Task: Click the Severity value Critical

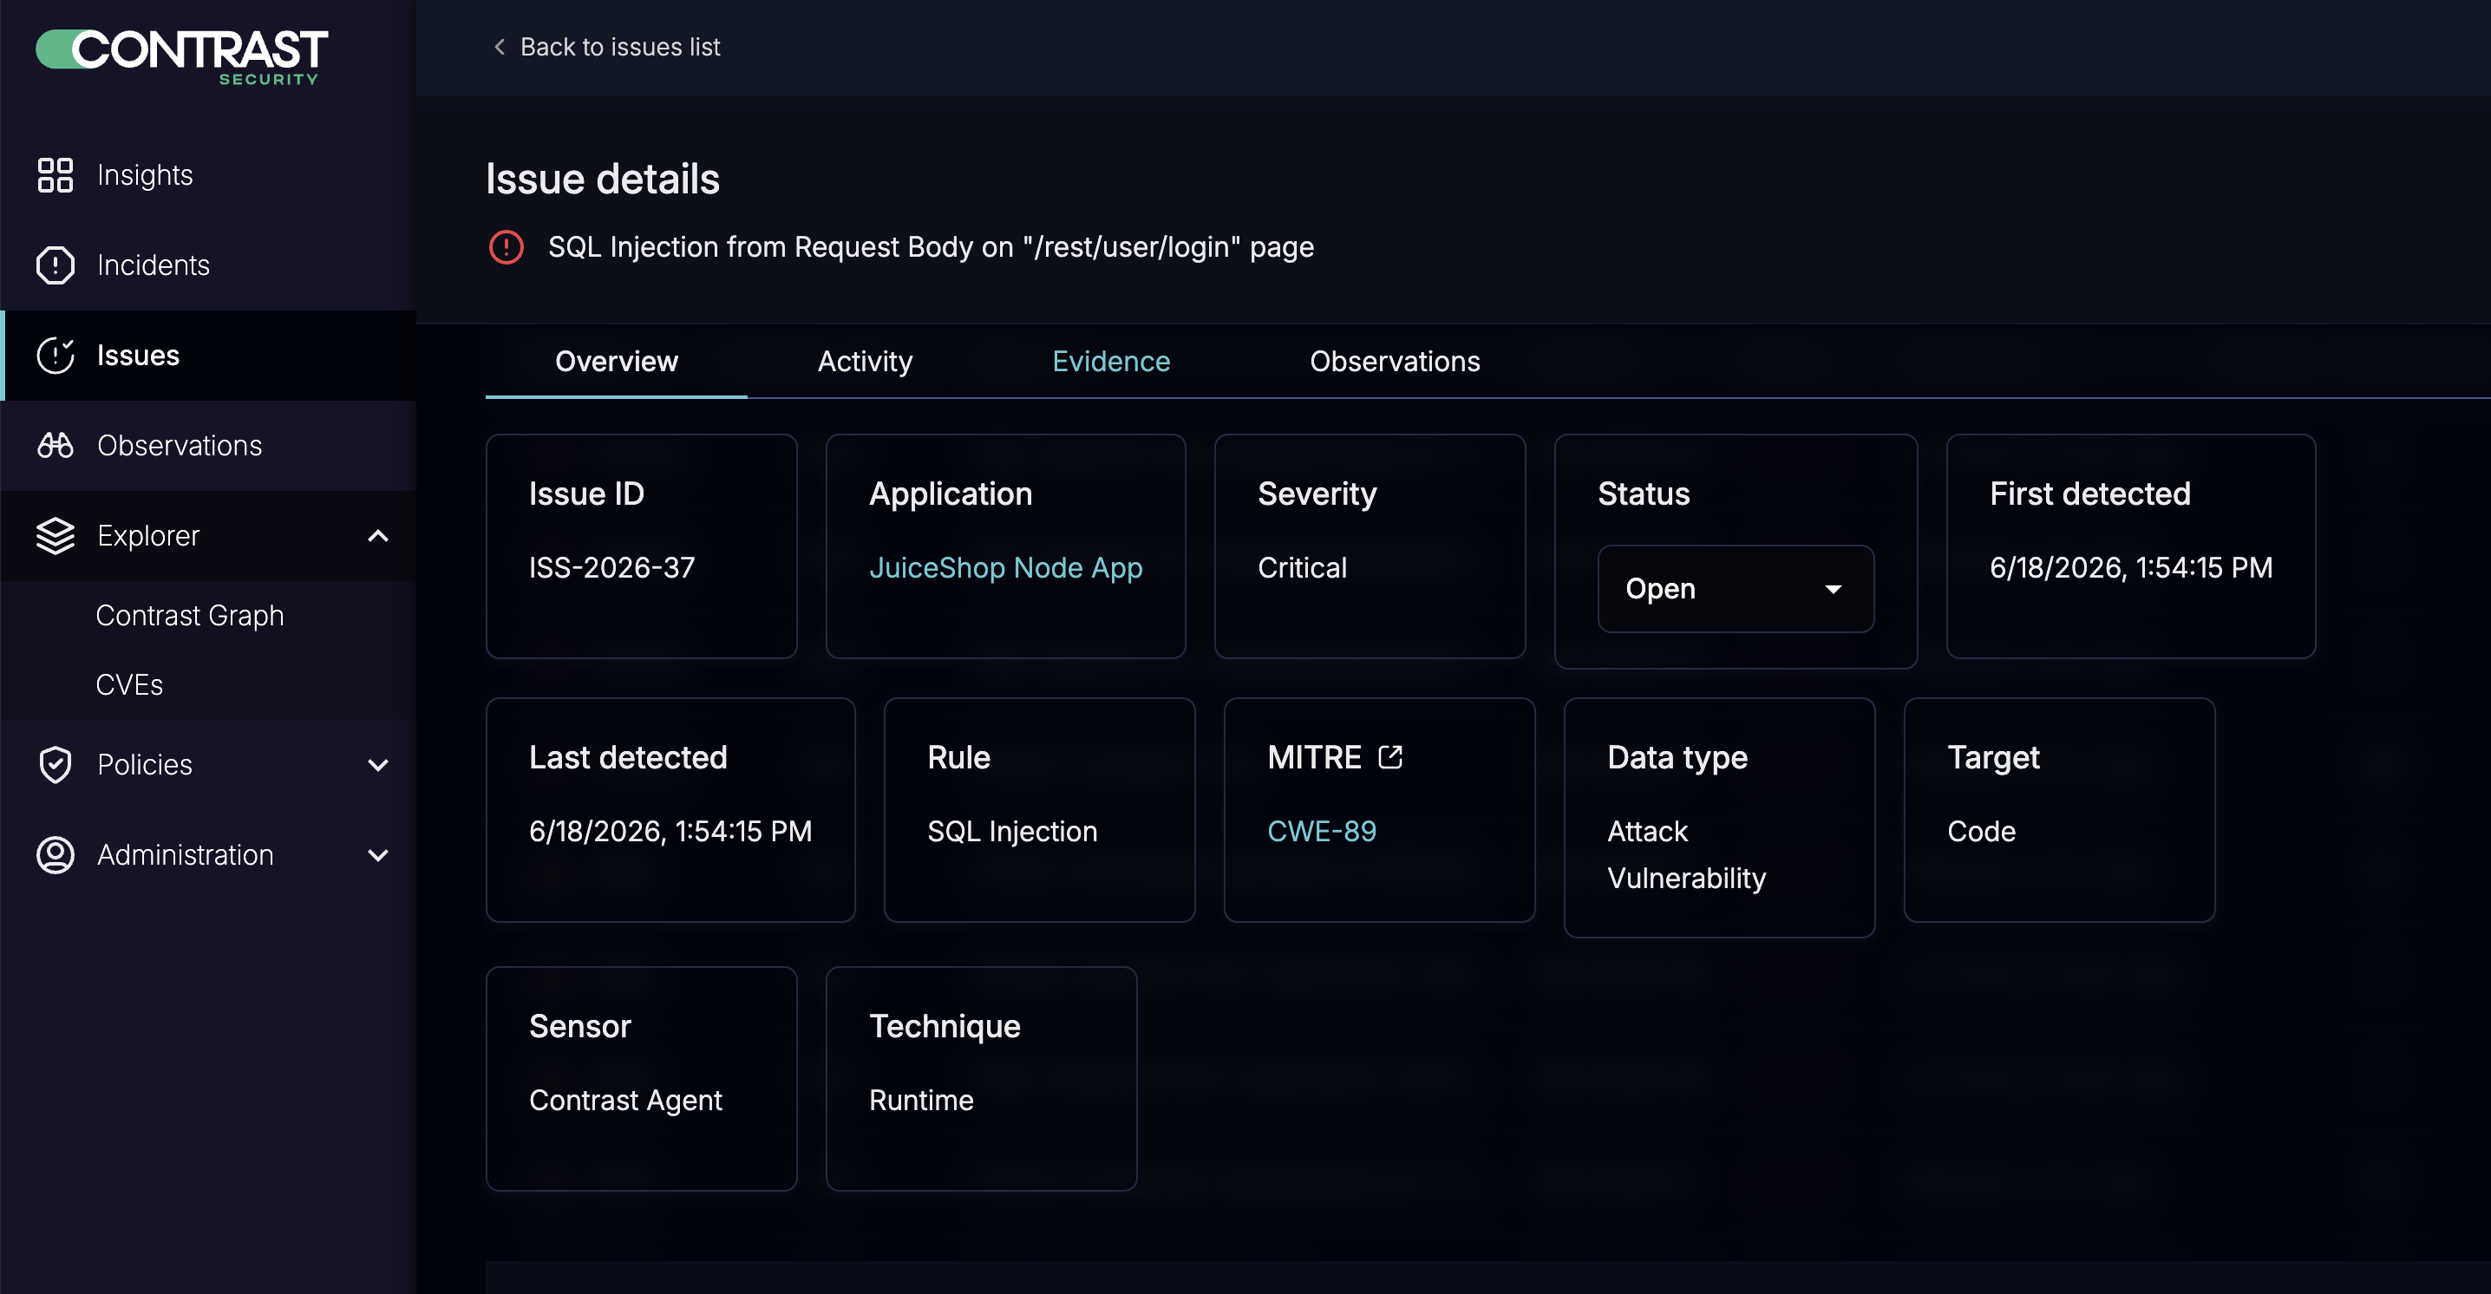Action: [1302, 568]
